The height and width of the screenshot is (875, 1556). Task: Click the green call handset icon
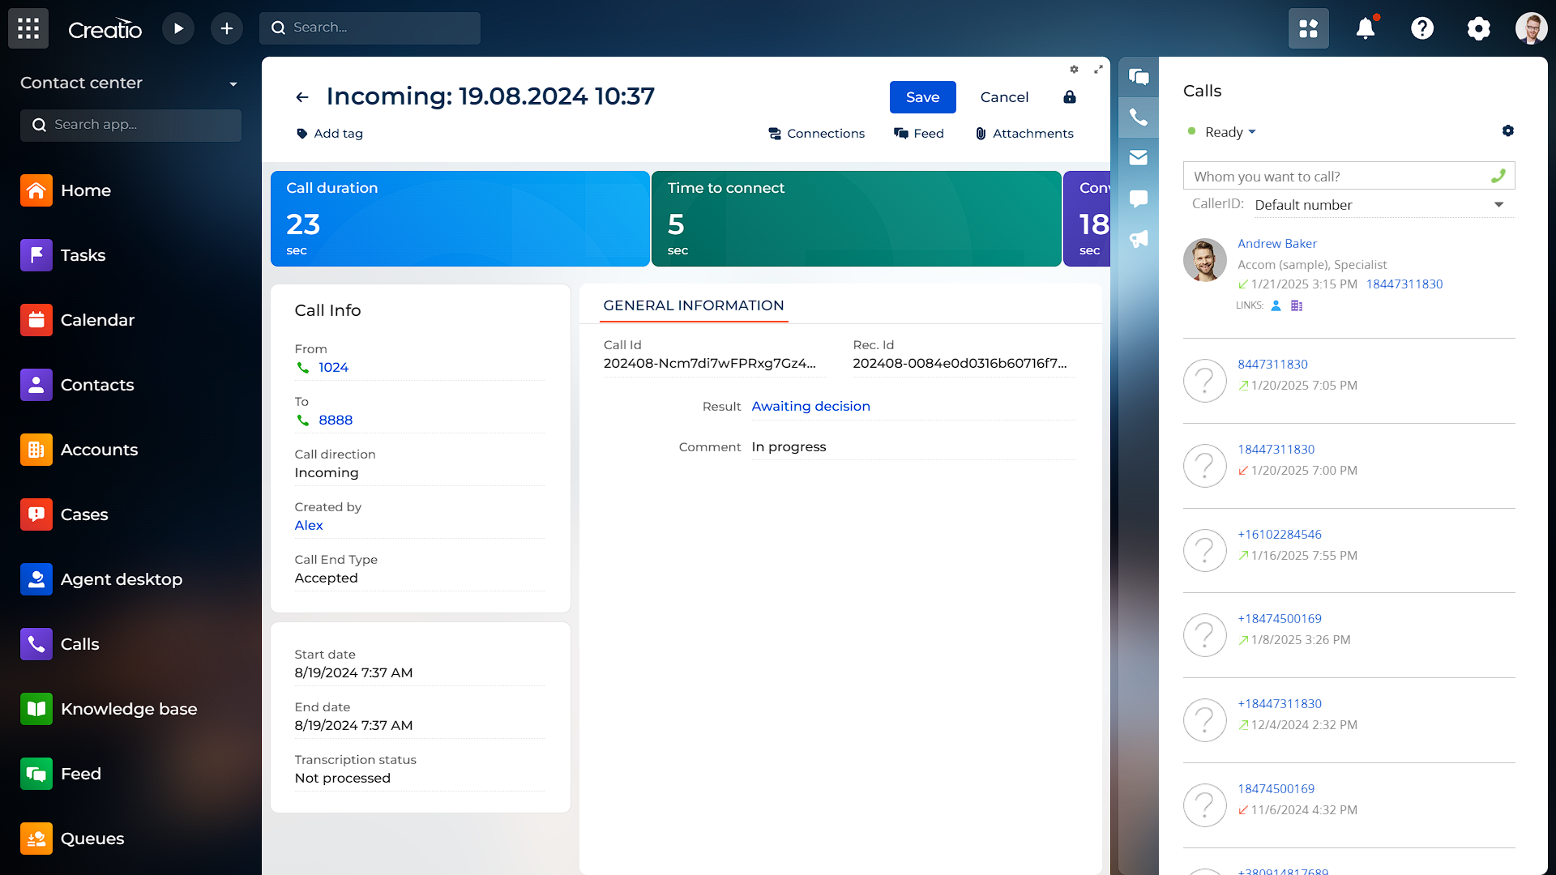pyautogui.click(x=1498, y=176)
